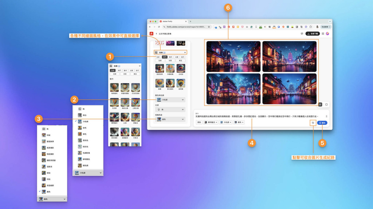Collapse the 廣角 dropdown under the angle menu

52,199
